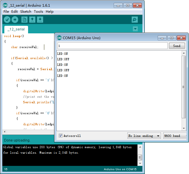The width and height of the screenshot is (189, 174).
Task: Open the tab options dropdown arrow
Action: point(135,29)
